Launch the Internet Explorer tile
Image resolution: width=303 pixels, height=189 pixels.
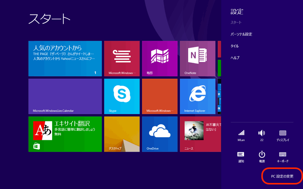pyautogui.click(x=197, y=96)
